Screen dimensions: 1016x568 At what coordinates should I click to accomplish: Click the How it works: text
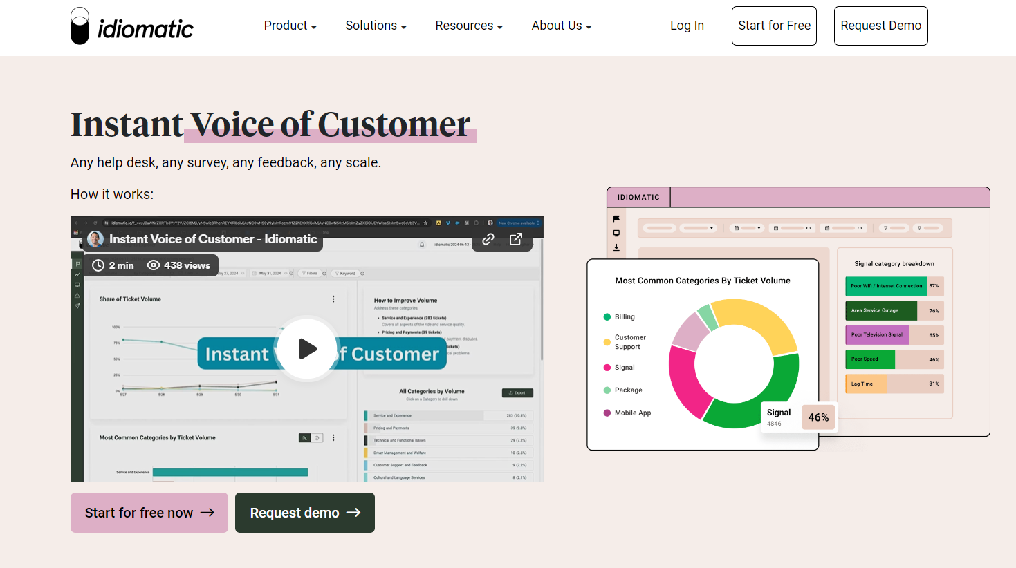112,194
